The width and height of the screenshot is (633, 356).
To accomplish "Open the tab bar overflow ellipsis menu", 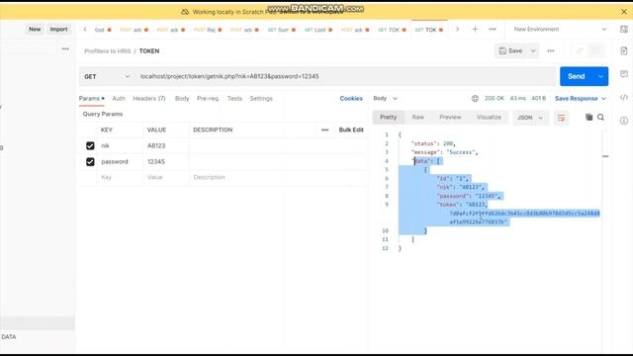I will [493, 29].
